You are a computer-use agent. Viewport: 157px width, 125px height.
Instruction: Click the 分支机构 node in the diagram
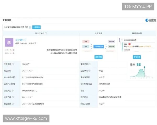point(111,47)
